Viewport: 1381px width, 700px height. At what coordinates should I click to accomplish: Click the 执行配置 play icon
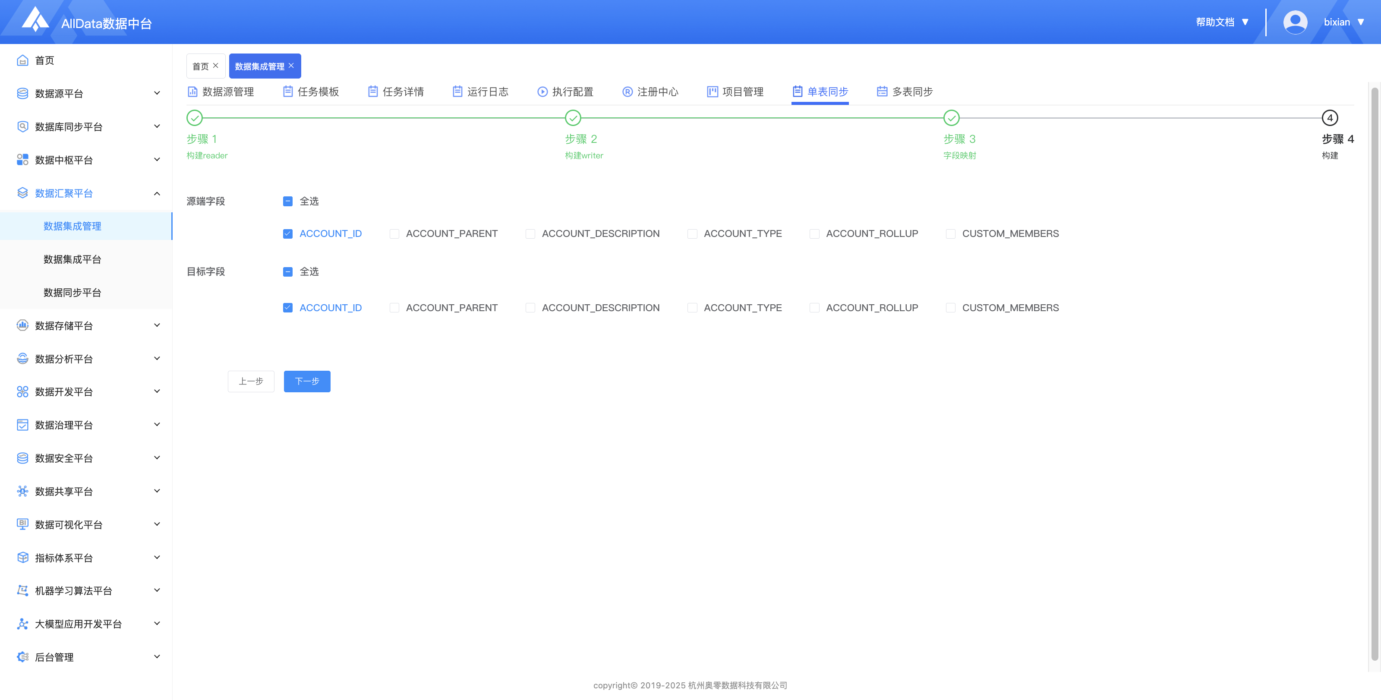tap(542, 91)
